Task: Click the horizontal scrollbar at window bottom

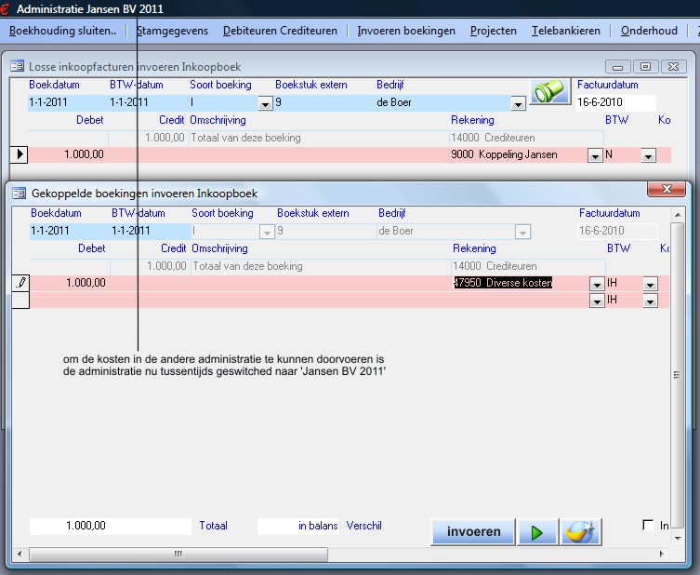Action: [x=175, y=555]
